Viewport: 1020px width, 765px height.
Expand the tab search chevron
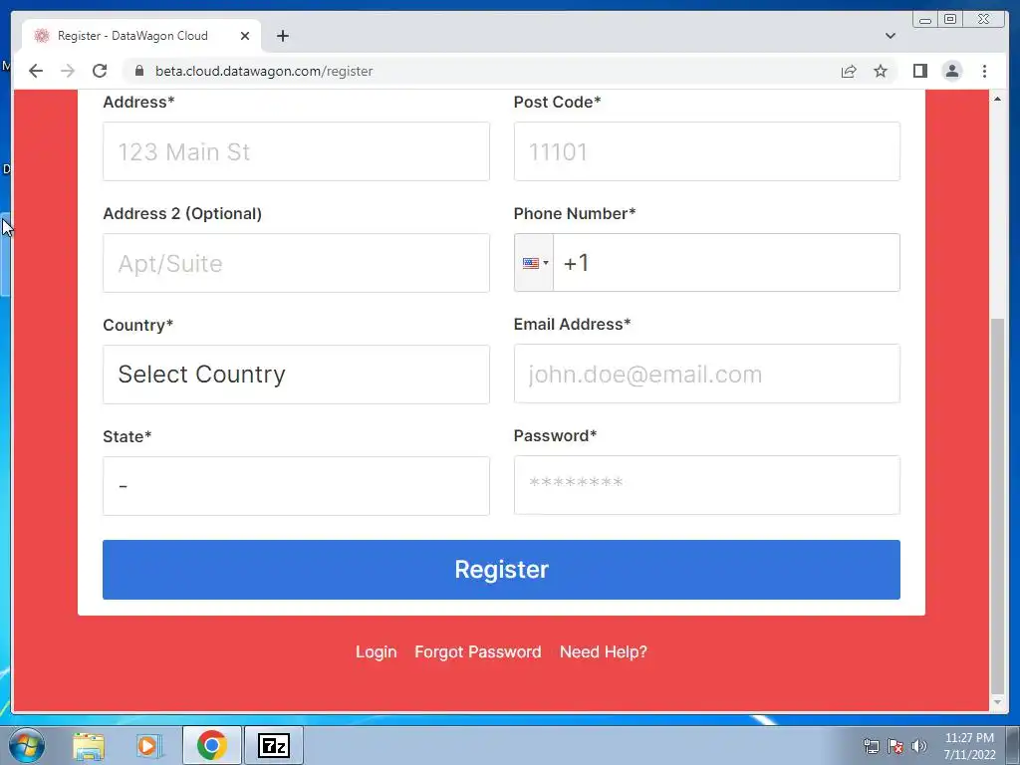(891, 36)
